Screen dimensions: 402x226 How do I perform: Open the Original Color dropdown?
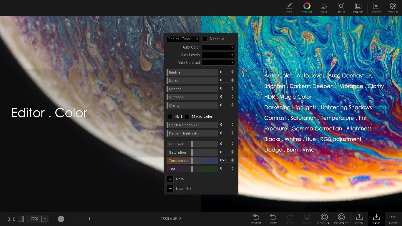tap(183, 39)
